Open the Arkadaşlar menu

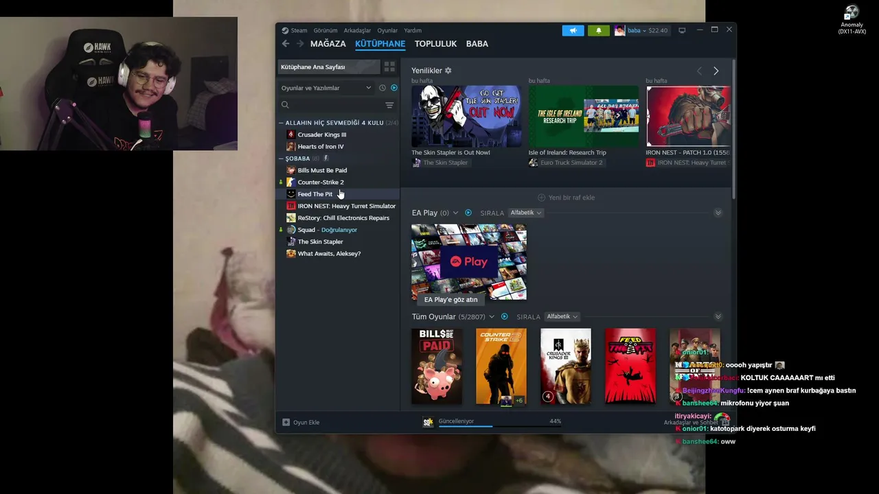[357, 30]
